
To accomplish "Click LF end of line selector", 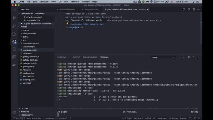I will click(154, 118).
